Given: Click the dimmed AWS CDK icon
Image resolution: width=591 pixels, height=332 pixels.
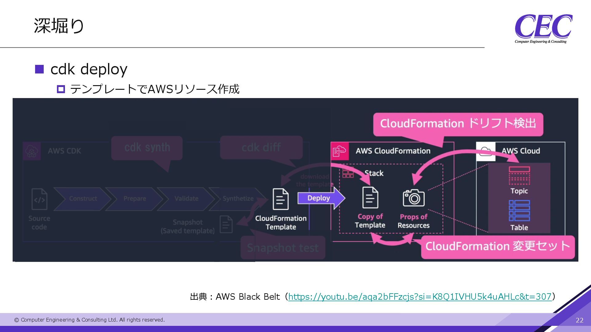Looking at the screenshot, I should click(x=32, y=151).
